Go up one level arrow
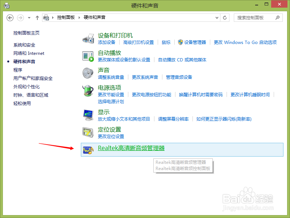The image size is (290, 218). coord(37,18)
